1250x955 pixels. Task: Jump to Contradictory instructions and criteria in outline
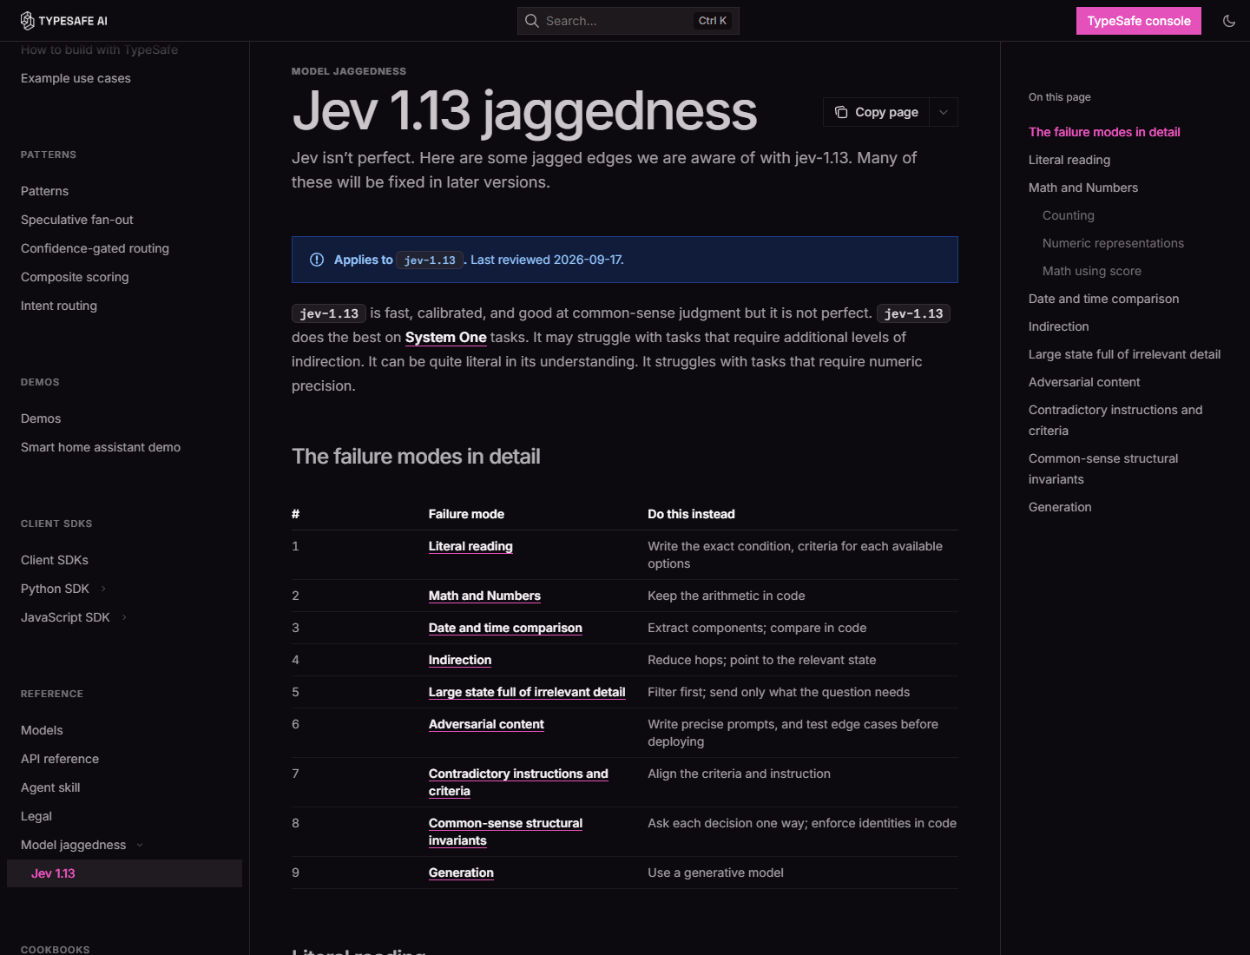coord(1115,420)
